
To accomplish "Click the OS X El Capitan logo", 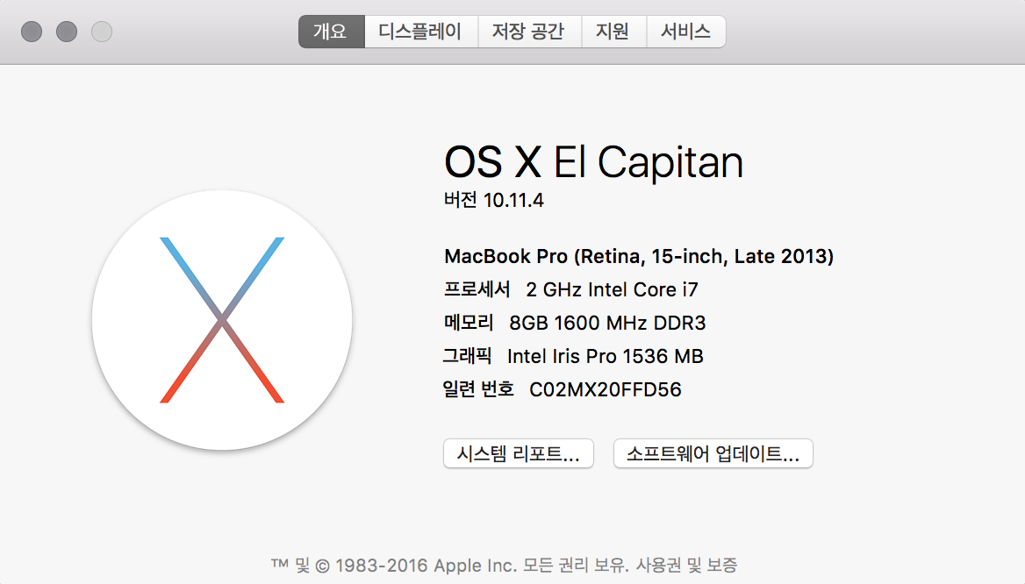I will coord(222,320).
